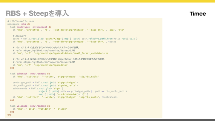The width and height of the screenshot is (215, 121).
Task: Click the sh line ending with '*subtrahends'
Action: (x=65, y=97)
